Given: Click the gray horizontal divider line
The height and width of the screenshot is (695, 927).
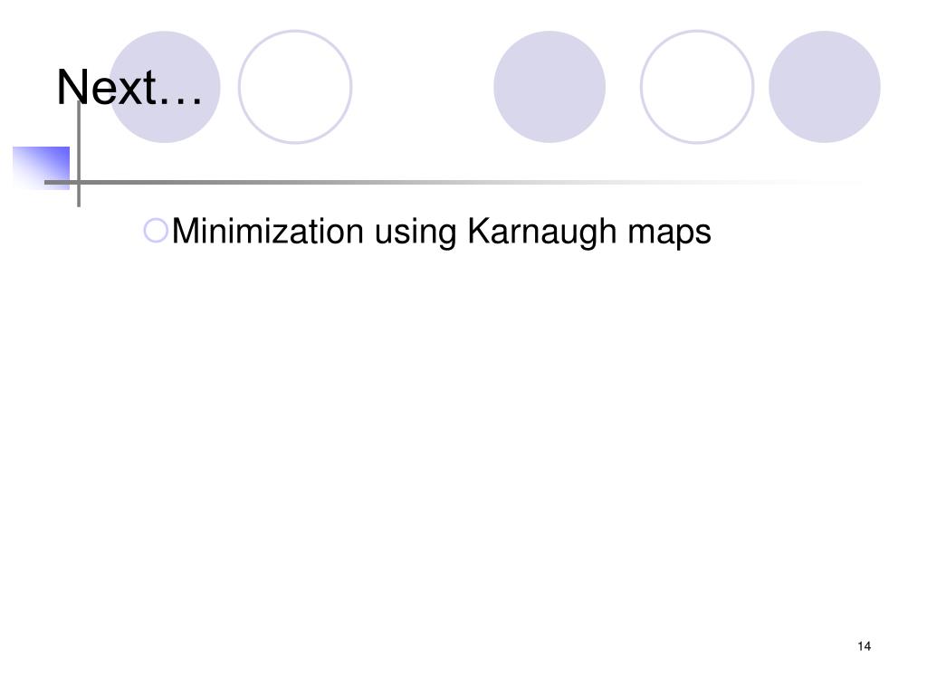Looking at the screenshot, I should [449, 183].
